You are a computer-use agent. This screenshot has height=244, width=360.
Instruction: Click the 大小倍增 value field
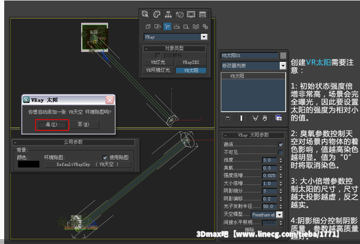pos(269,183)
